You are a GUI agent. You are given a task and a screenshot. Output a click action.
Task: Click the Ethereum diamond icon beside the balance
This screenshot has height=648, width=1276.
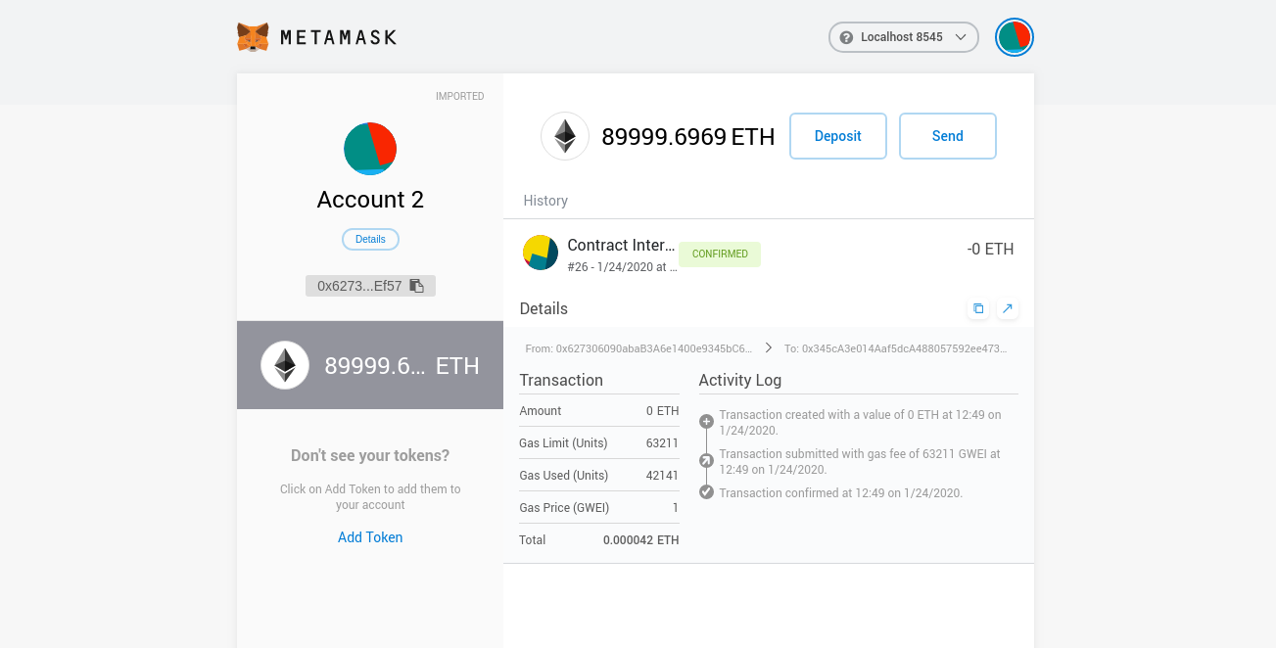(565, 136)
